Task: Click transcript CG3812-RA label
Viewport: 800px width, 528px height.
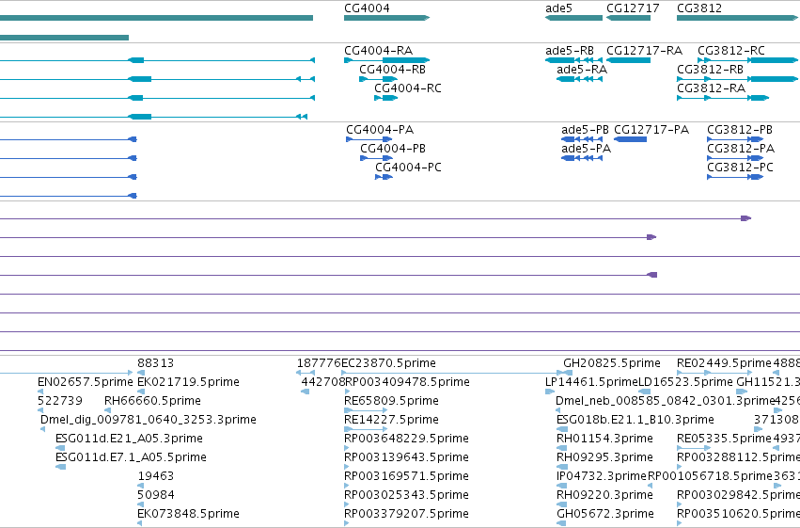Action: 711,88
